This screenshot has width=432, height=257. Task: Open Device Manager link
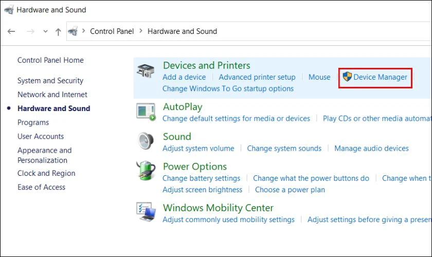(x=380, y=77)
